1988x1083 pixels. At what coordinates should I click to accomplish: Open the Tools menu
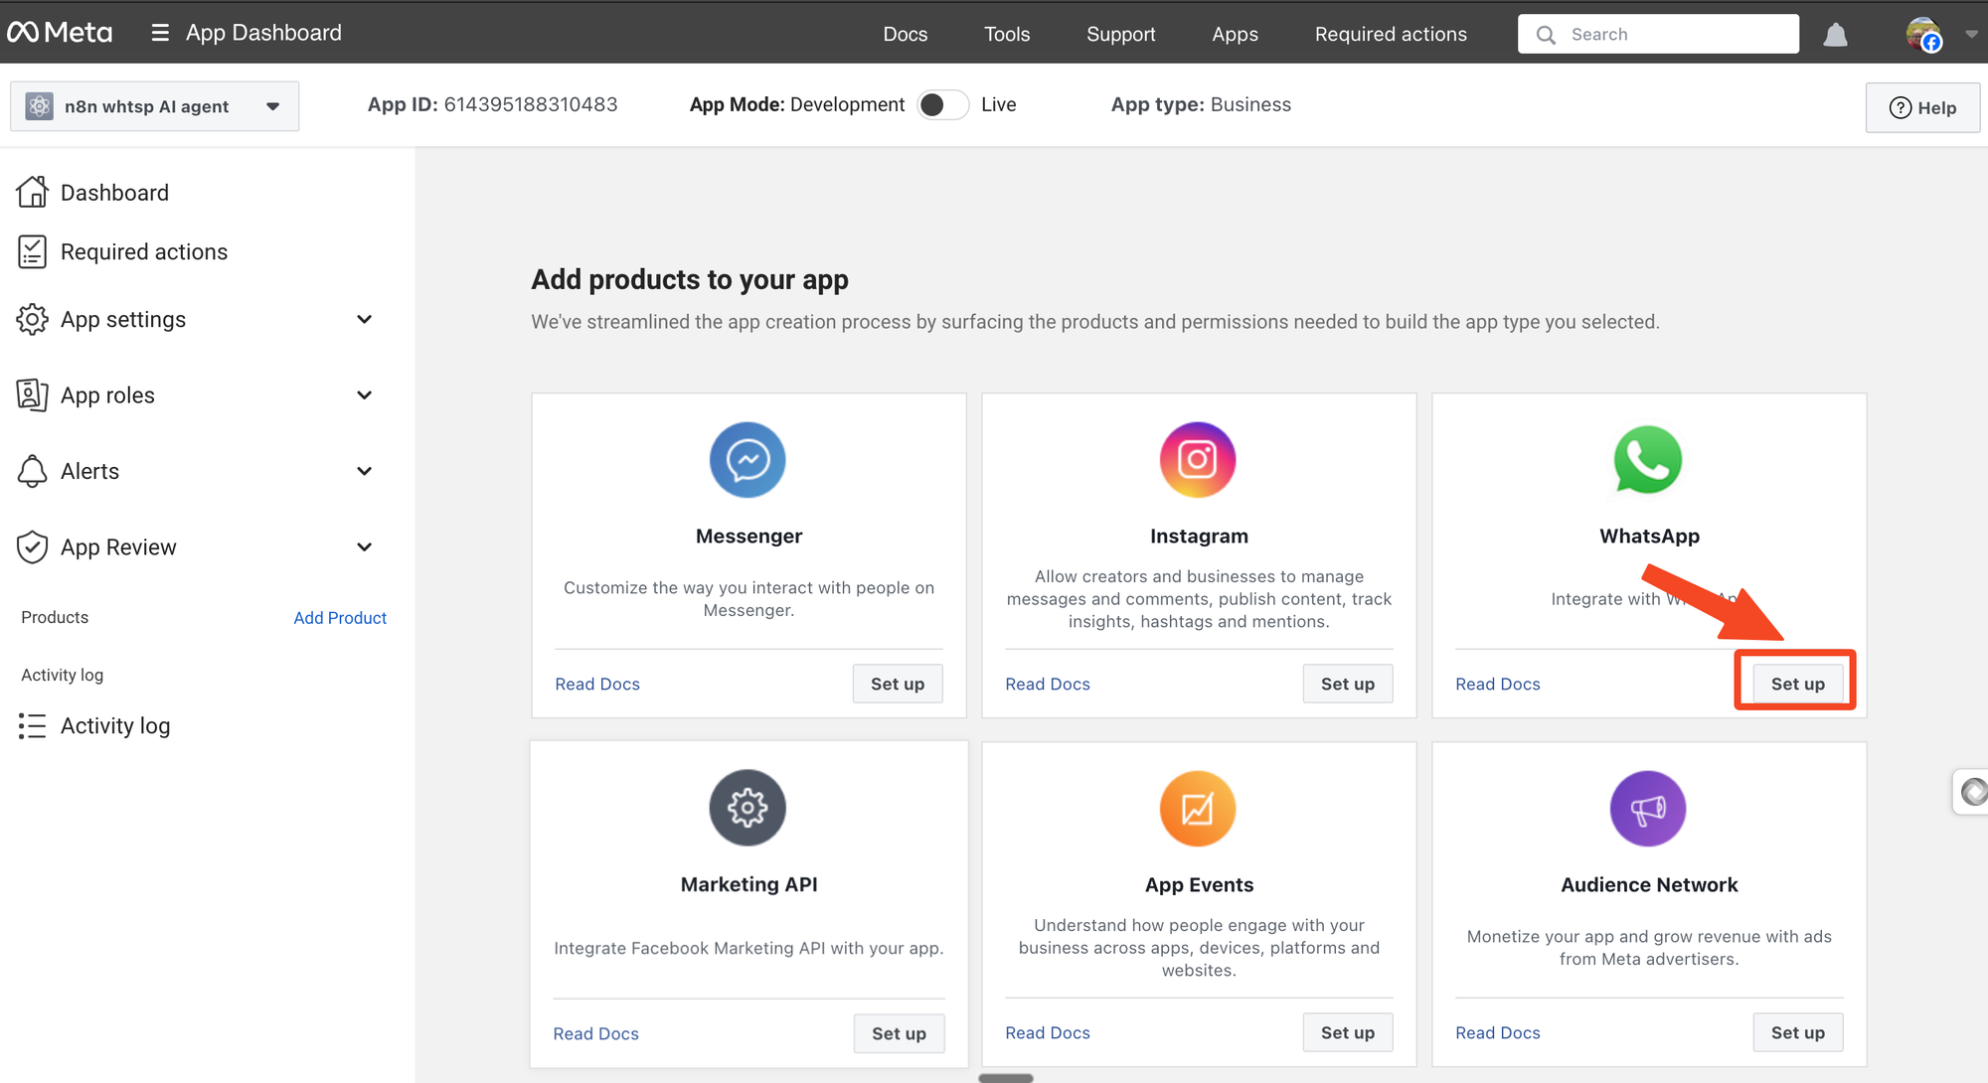[1006, 34]
